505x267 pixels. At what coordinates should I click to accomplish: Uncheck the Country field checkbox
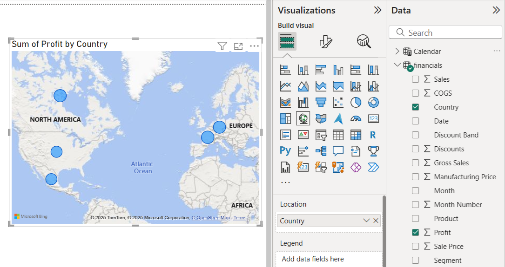click(416, 107)
